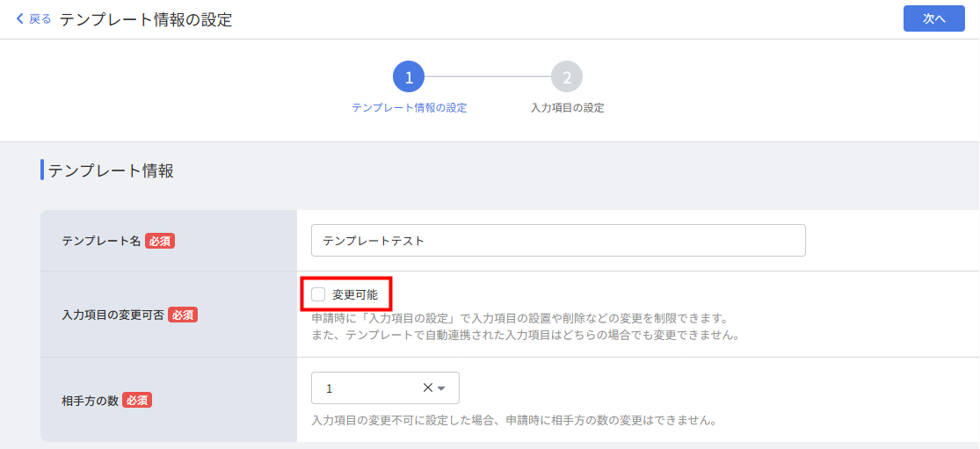The height and width of the screenshot is (449, 980).
Task: Click the 入力項目の変更可否 row label
Action: coord(113,315)
